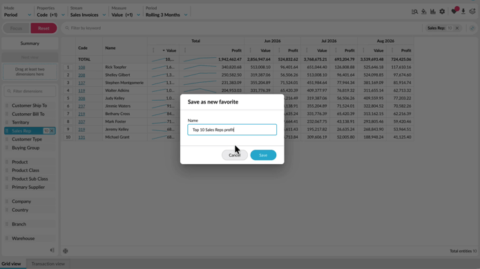Click the drag handle beside Product
Screen dimensions: 480x269
7,161
